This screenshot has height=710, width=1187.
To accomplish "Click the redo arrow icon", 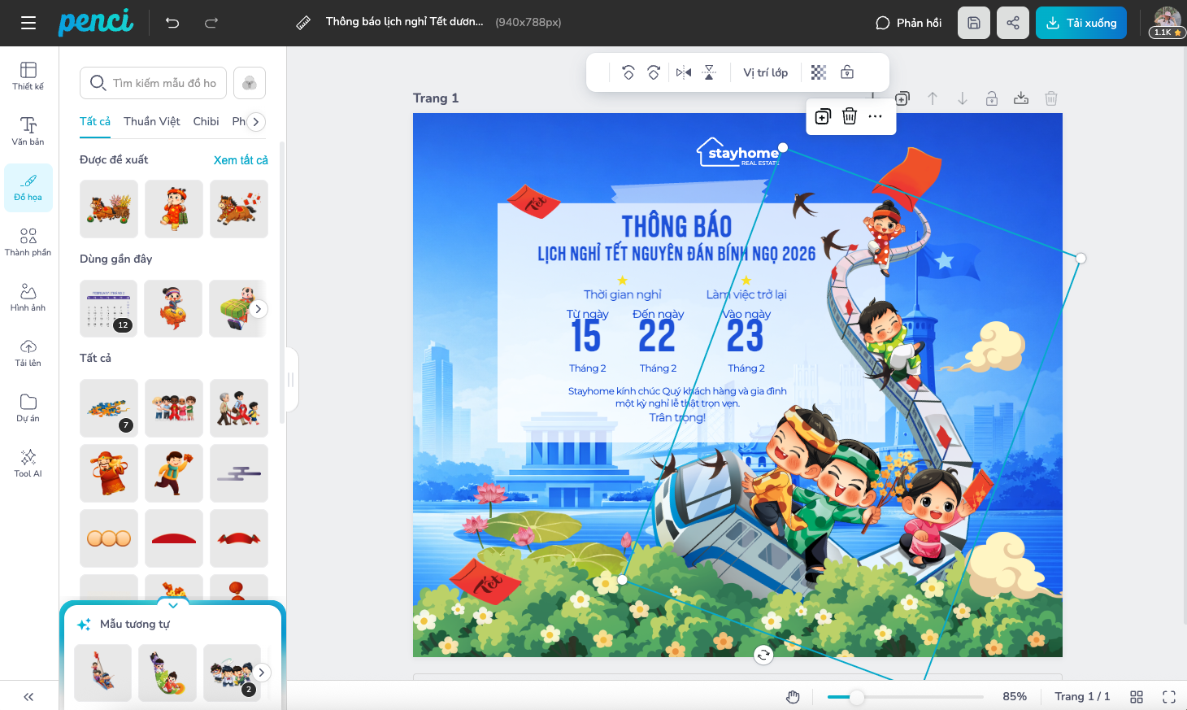I will pyautogui.click(x=211, y=23).
